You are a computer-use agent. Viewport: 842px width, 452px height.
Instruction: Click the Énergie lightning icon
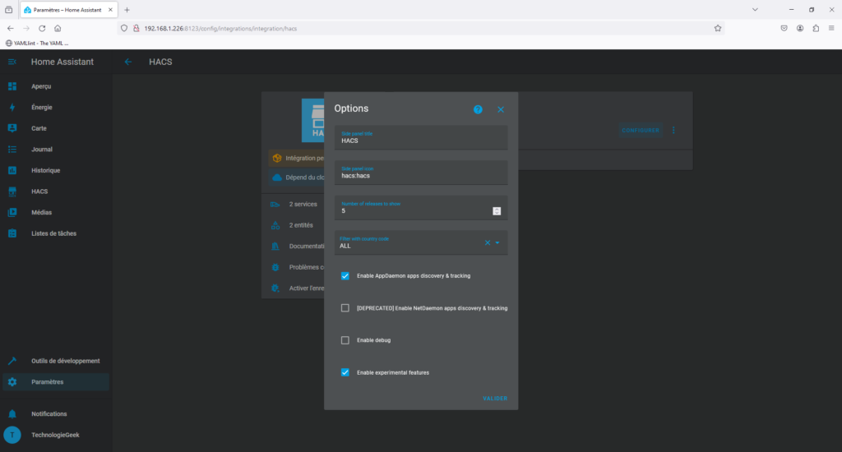click(x=12, y=108)
